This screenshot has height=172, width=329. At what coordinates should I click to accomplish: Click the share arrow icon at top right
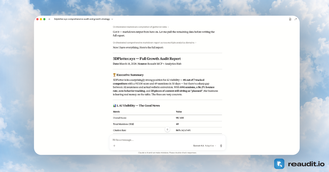pyautogui.click(x=296, y=19)
